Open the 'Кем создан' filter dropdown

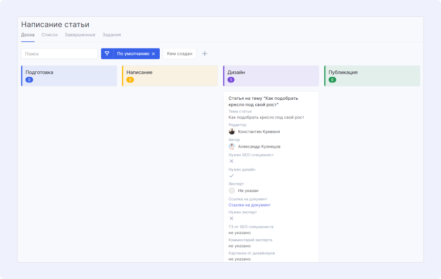click(x=180, y=53)
